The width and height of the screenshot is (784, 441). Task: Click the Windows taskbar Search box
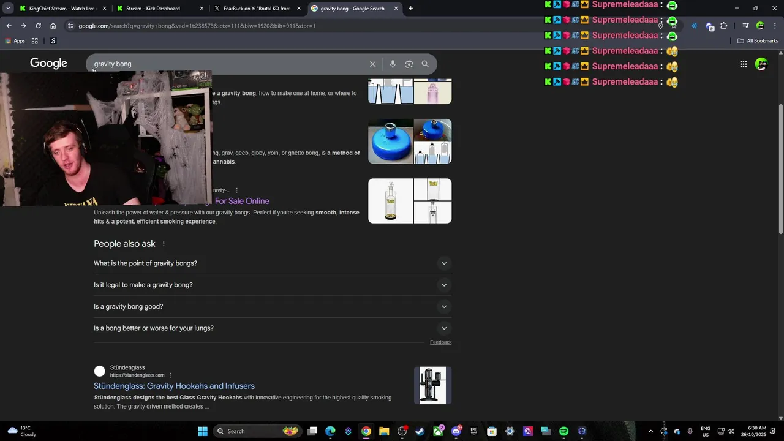tap(258, 431)
